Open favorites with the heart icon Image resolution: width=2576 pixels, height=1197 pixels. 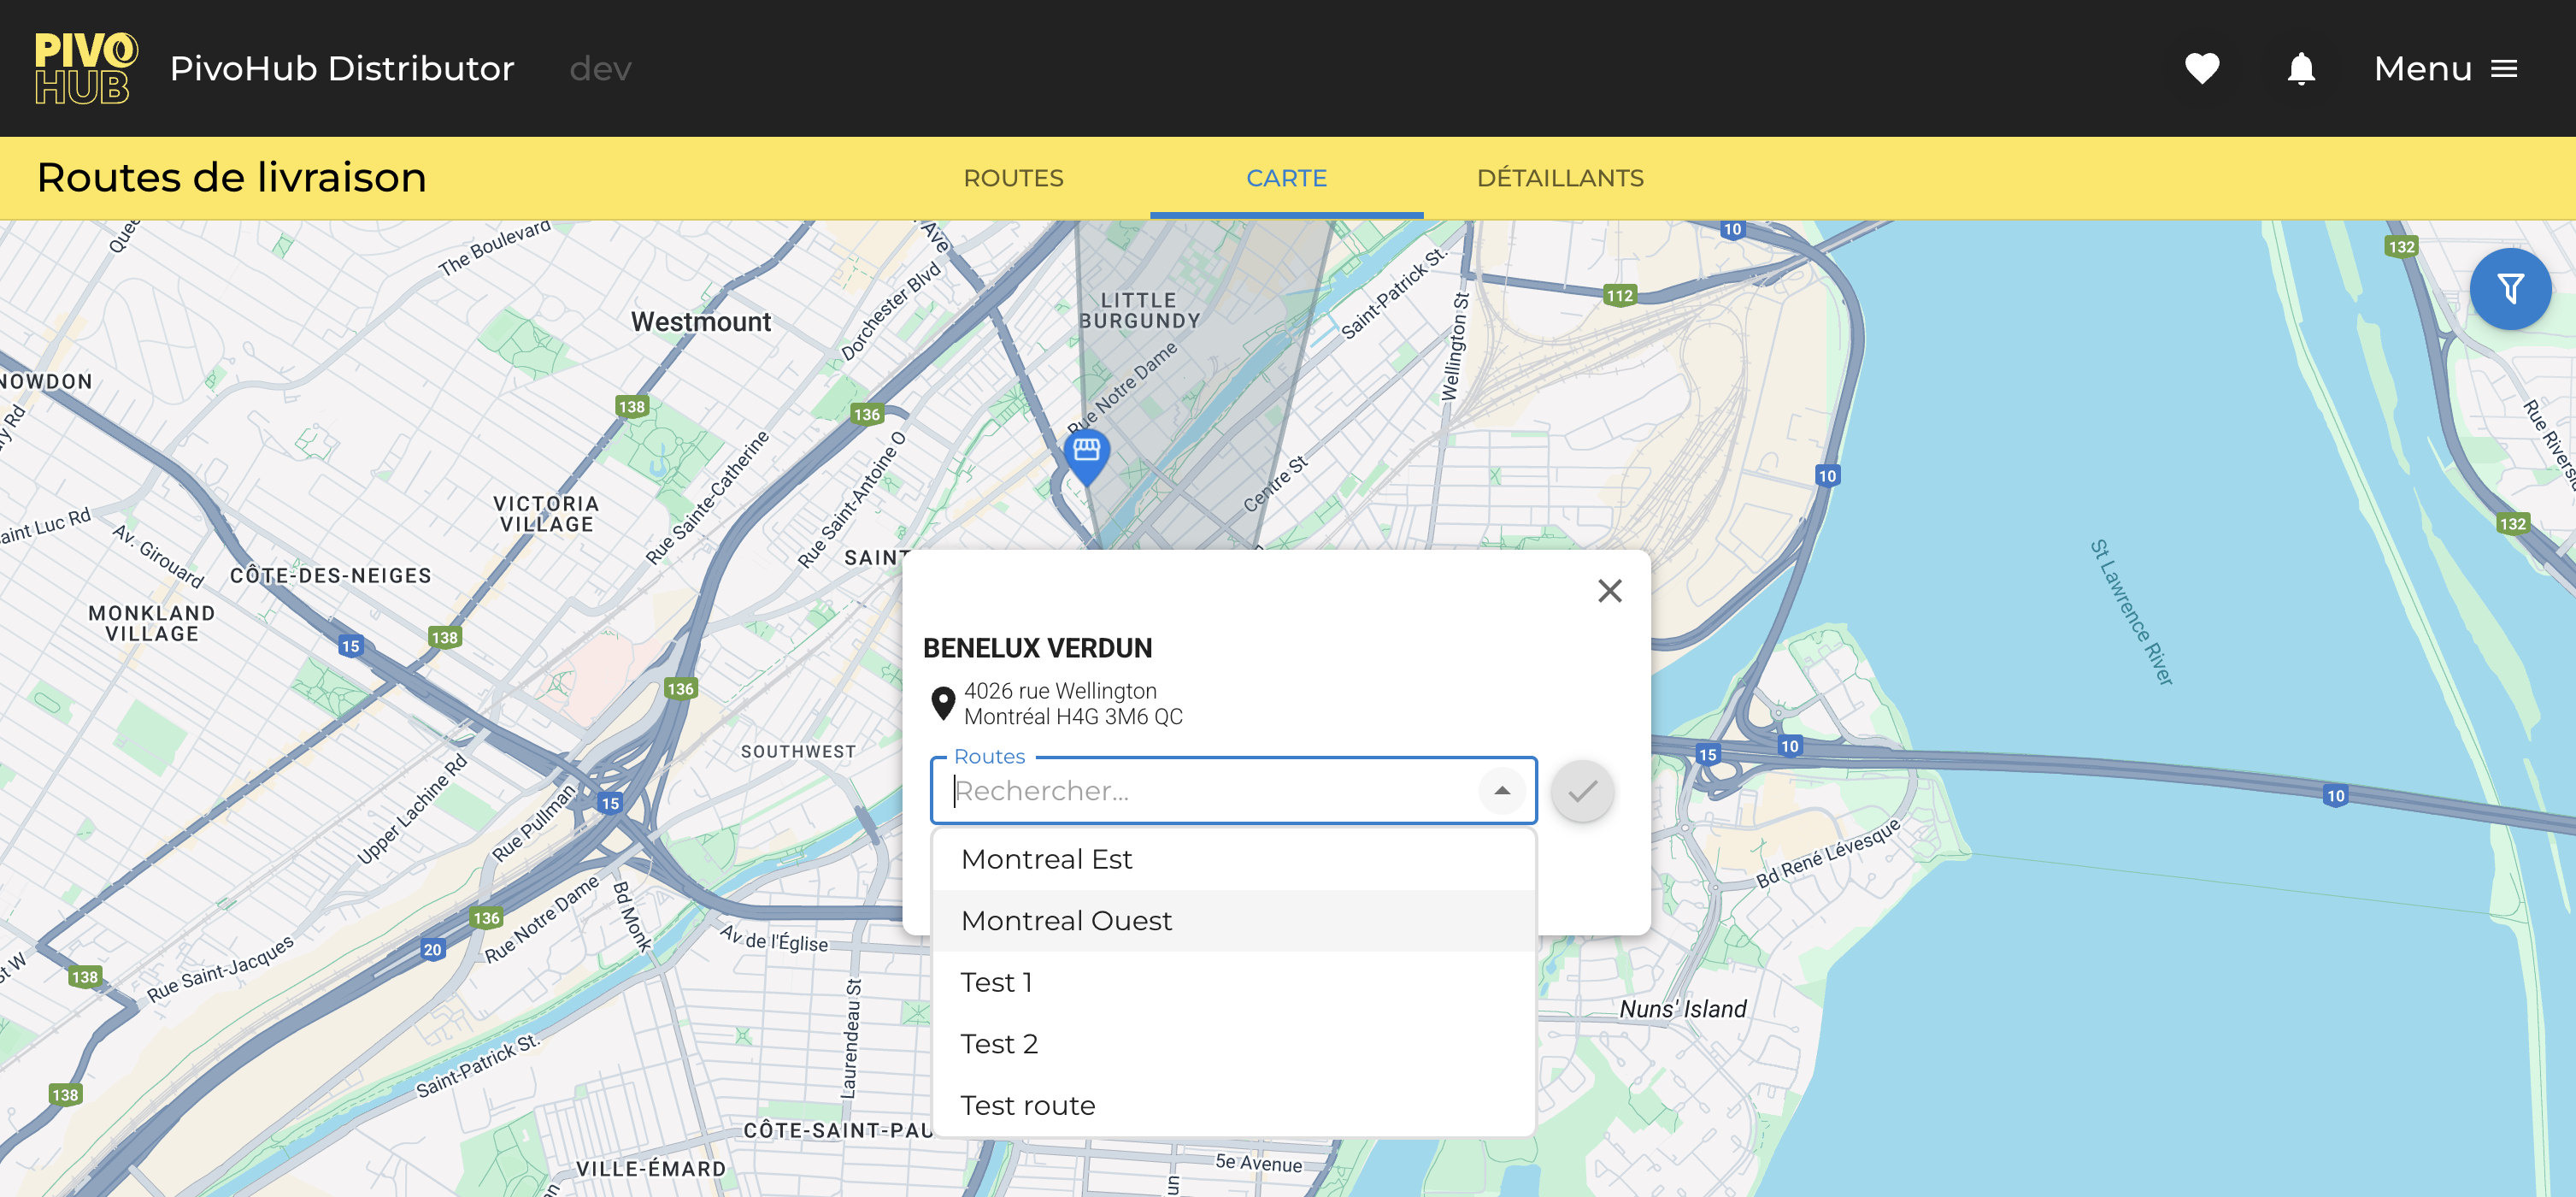2201,68
